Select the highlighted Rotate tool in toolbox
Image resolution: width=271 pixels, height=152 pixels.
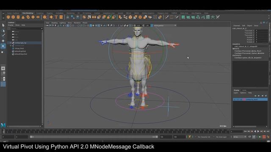point(3,46)
